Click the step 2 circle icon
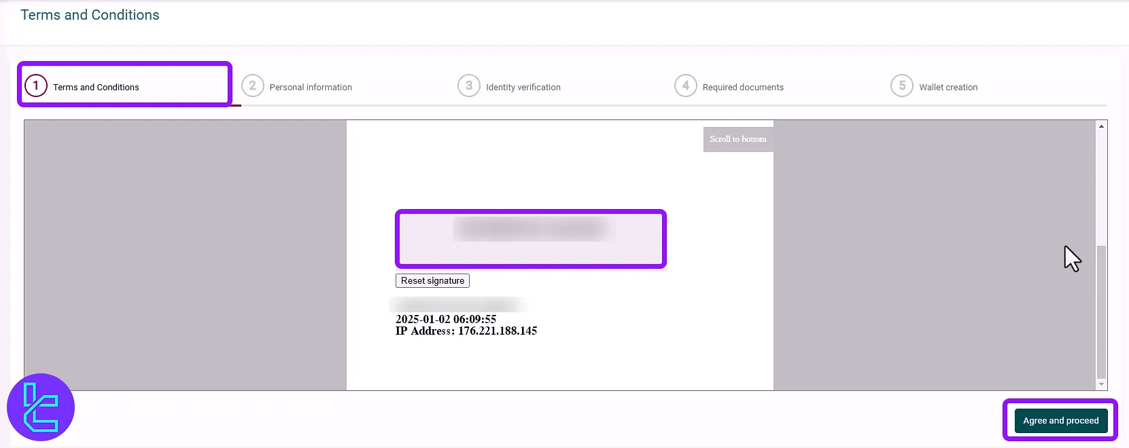This screenshot has height=448, width=1129. click(x=253, y=86)
